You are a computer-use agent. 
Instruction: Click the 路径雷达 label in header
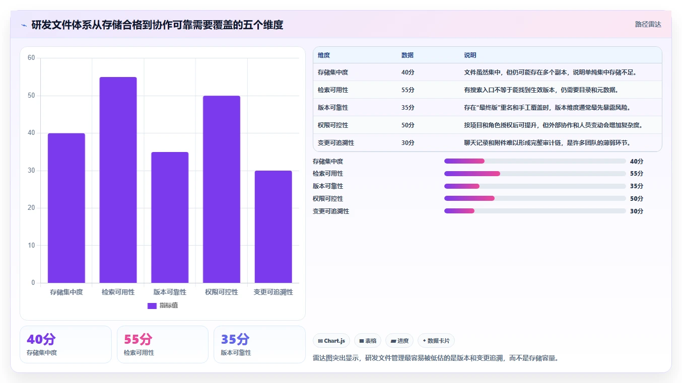648,24
